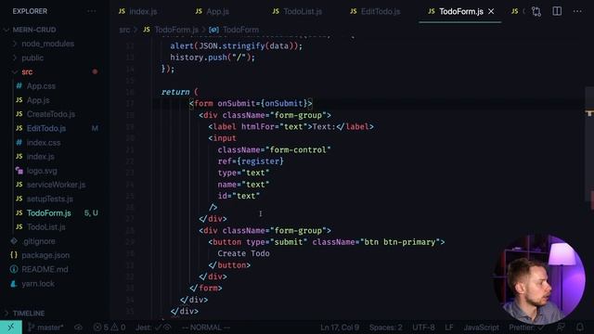The height and width of the screenshot is (334, 594).
Task: Select TodoForm.js in the file tree
Action: coord(49,213)
